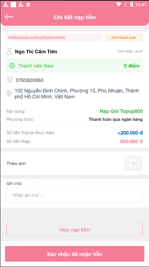149x267 pixels.
Task: Tap the Thành viên New banner
Action: [74, 66]
